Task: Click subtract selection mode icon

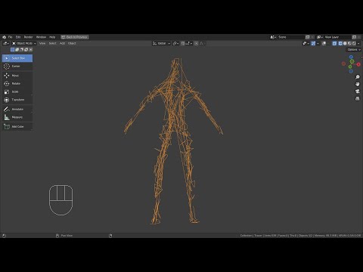Action: coord(21,50)
